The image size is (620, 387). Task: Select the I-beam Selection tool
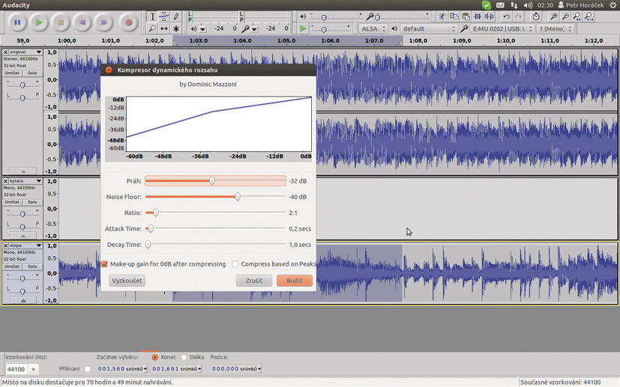tap(152, 16)
